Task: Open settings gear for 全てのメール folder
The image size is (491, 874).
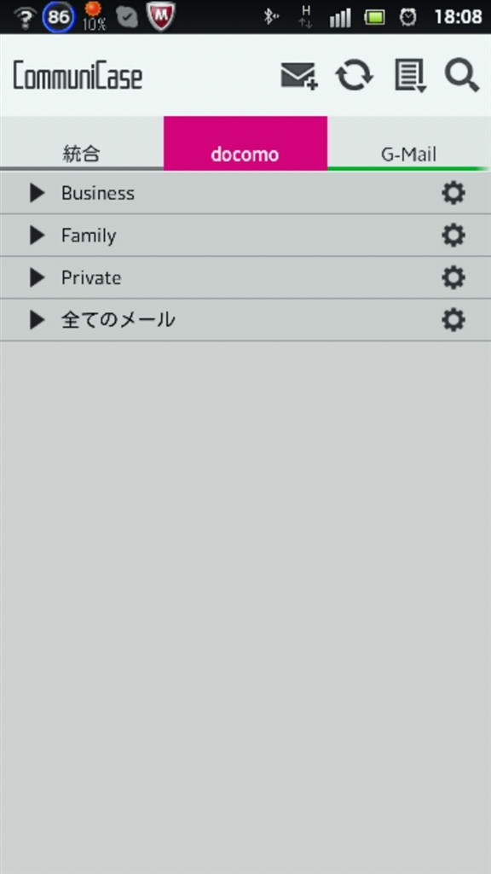Action: click(453, 320)
